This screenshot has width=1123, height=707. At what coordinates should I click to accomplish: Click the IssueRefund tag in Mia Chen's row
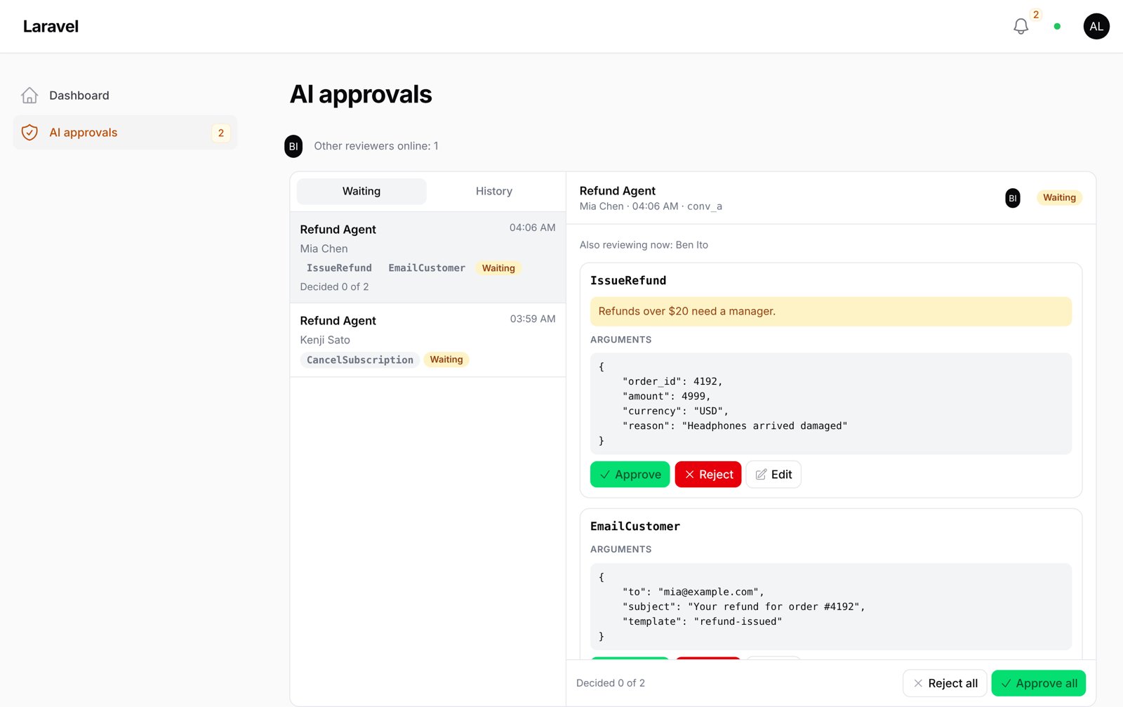pyautogui.click(x=339, y=268)
